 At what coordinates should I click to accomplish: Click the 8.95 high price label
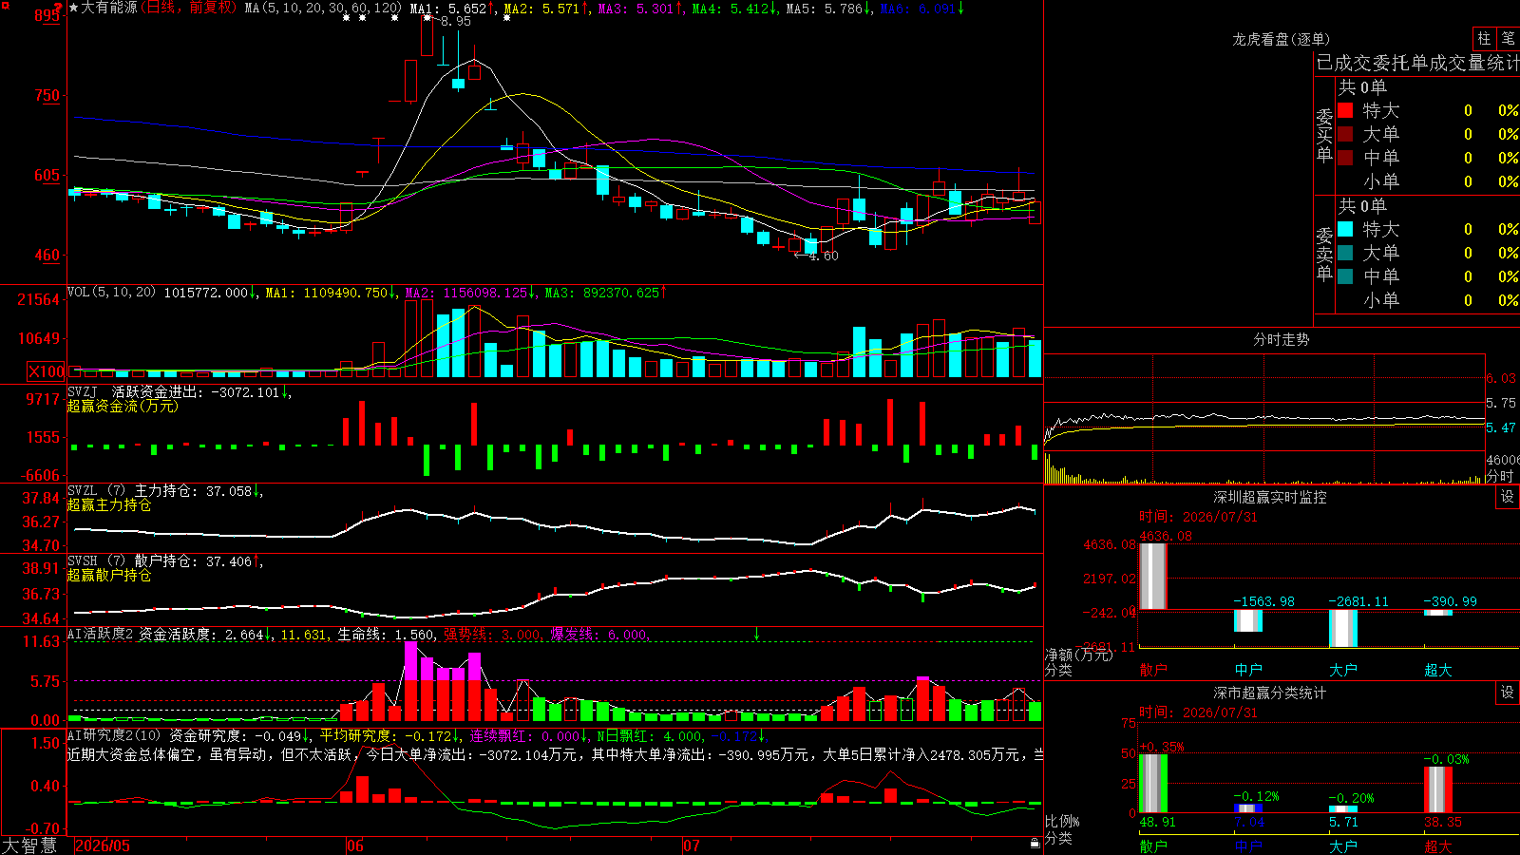(455, 21)
